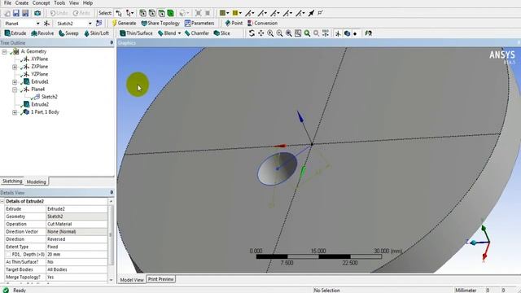This screenshot has height=293, width=521.
Task: Select the Chamfer tool
Action: 197,33
